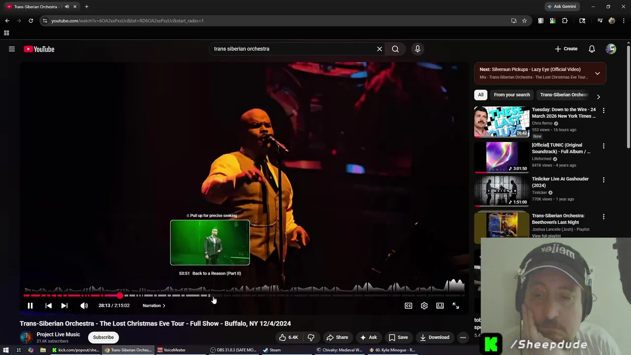Open the Project Live Music channel name
The image size is (631, 355).
tap(58, 334)
